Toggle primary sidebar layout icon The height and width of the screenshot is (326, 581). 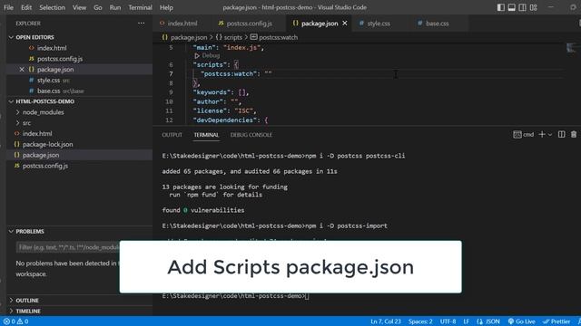[500, 7]
